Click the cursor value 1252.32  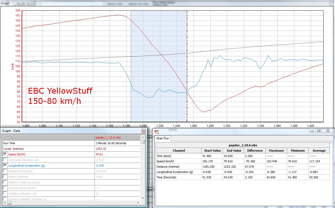101,149
